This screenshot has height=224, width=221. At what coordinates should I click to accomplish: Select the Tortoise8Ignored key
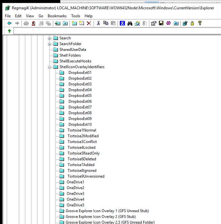82,171
